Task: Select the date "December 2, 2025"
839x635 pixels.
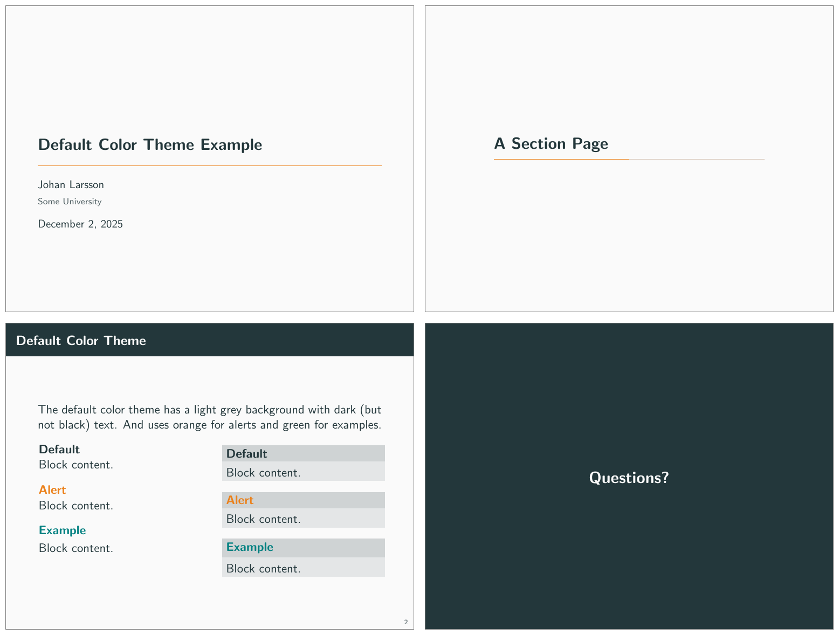Action: 80,224
